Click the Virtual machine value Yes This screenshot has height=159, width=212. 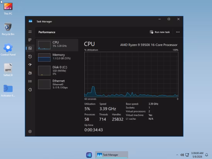point(150,115)
